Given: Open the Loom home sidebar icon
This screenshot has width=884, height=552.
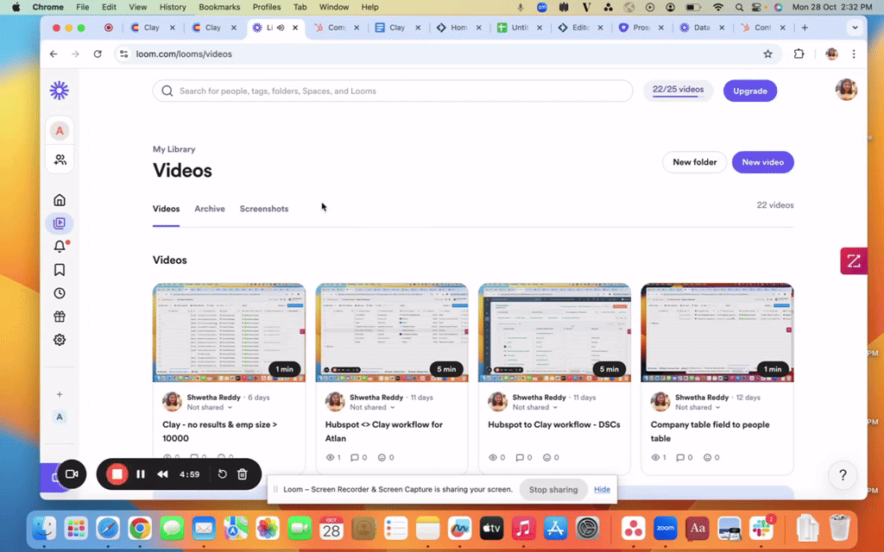Looking at the screenshot, I should 60,200.
